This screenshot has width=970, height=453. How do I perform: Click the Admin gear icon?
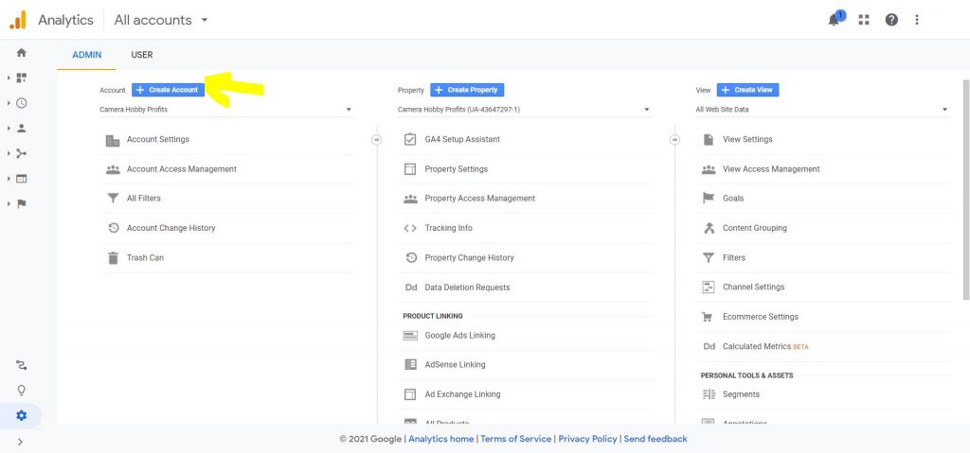(22, 415)
